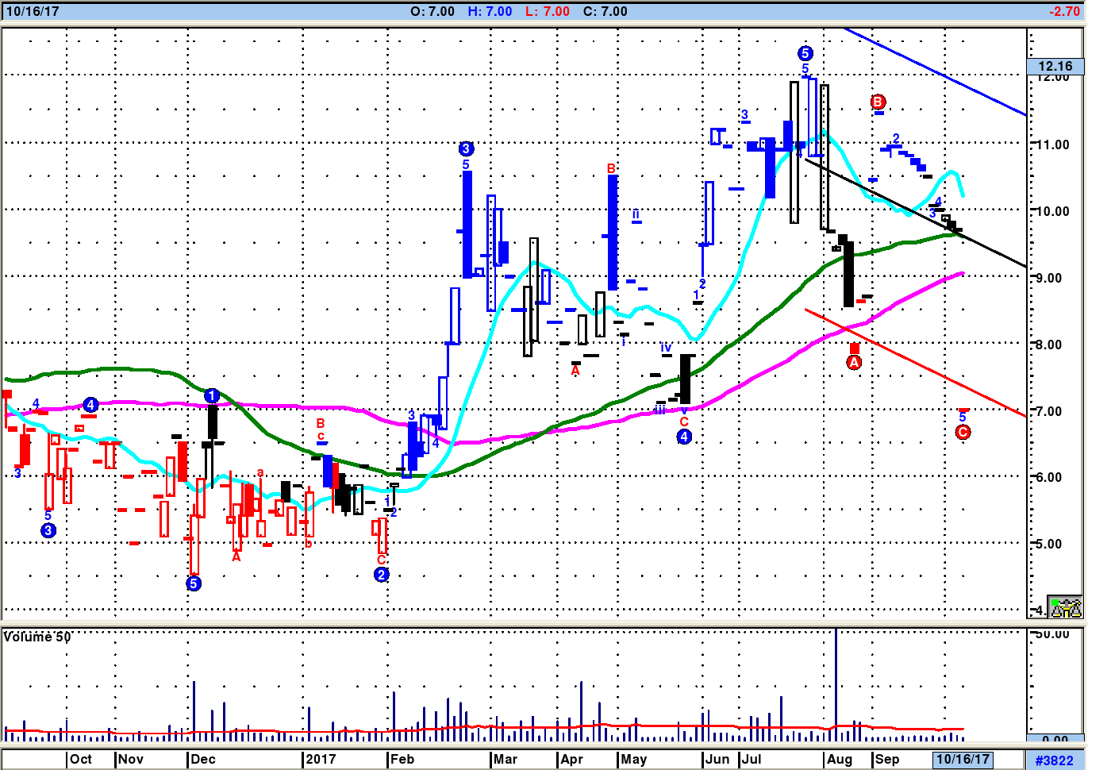Select blue circled 2 marker near February

(382, 575)
